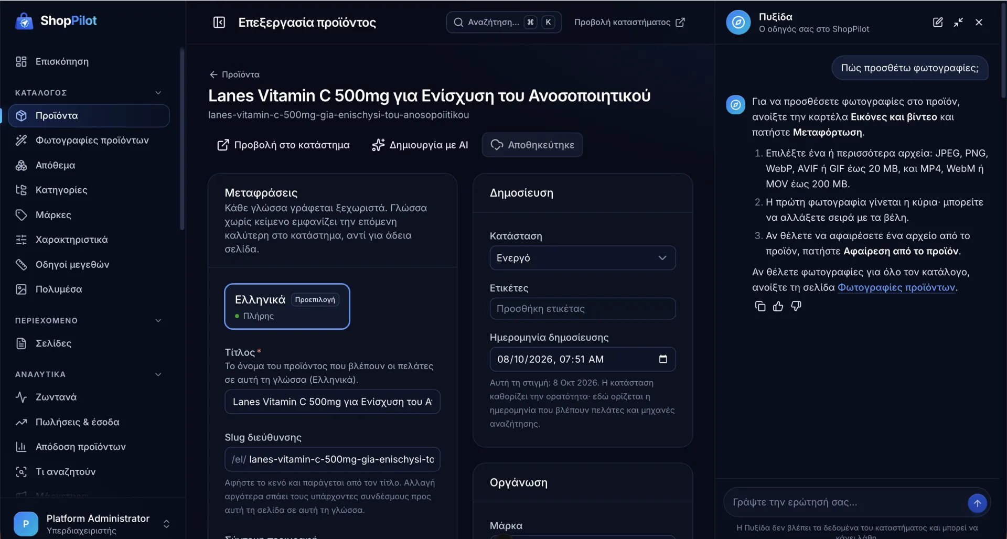This screenshot has width=1007, height=539.
Task: Select Προϊόντα in the sidebar
Action: pyautogui.click(x=89, y=115)
